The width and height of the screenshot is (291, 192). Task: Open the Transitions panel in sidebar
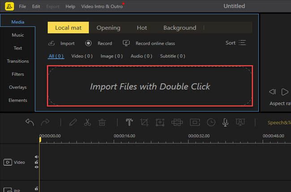tap(18, 61)
